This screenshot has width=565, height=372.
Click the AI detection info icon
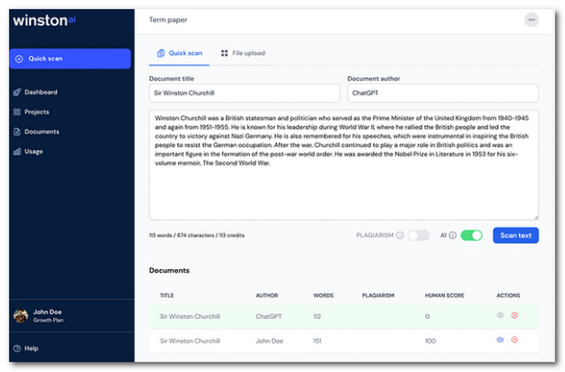pyautogui.click(x=453, y=235)
